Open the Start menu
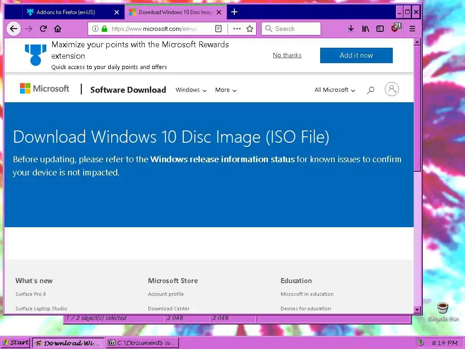This screenshot has height=349, width=465. [15, 343]
